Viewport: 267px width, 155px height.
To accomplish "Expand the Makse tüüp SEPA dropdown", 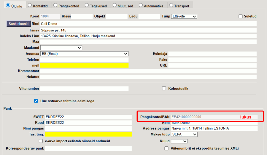I will coord(184,135).
